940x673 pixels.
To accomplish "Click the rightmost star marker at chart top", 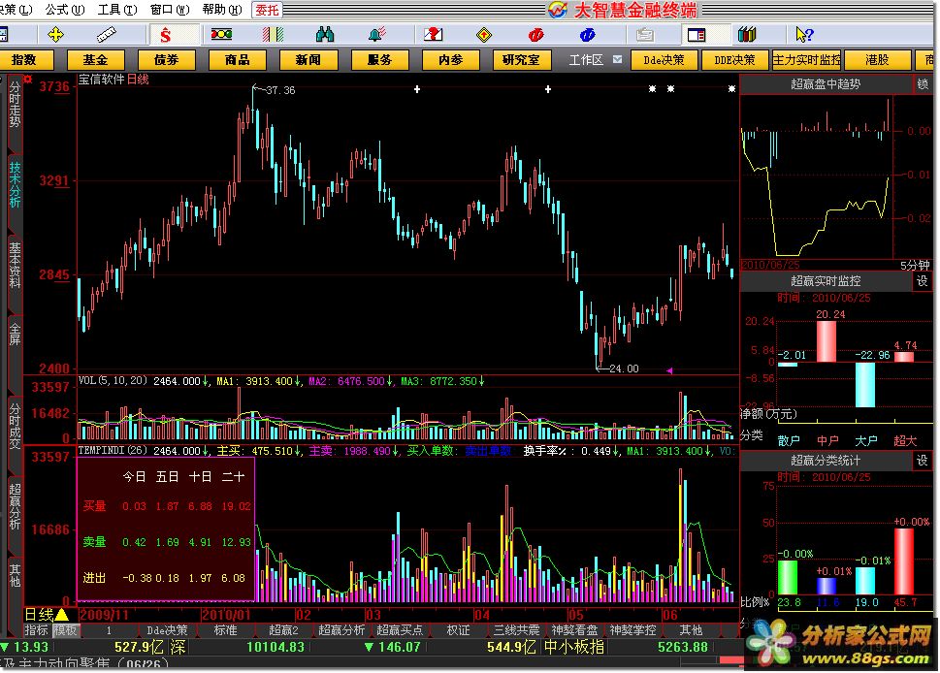I will (x=732, y=88).
